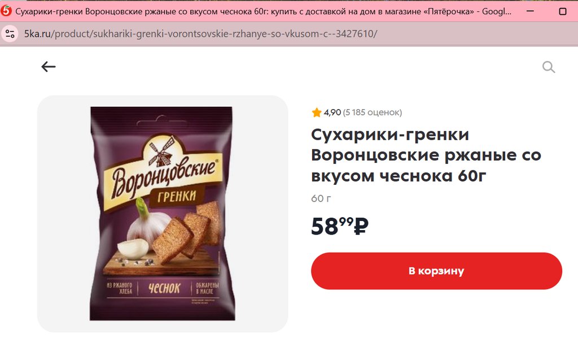Click the window title text in title bar
The width and height of the screenshot is (578, 342).
point(263,11)
